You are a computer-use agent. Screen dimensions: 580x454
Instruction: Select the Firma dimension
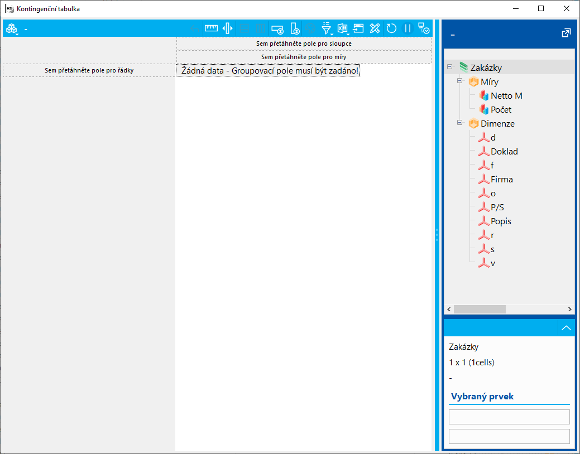click(502, 179)
